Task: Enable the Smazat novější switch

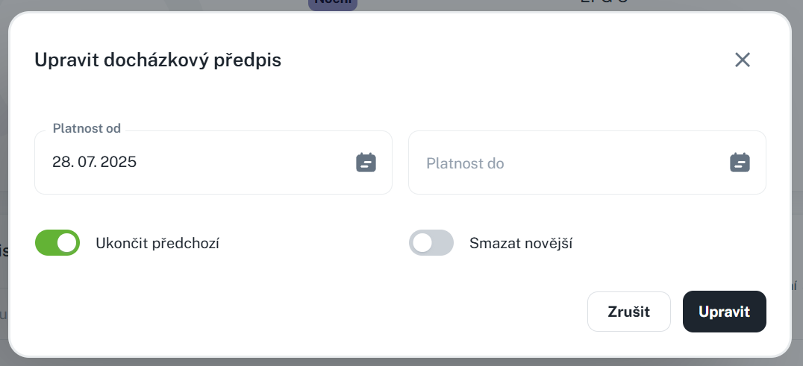Action: tap(431, 243)
